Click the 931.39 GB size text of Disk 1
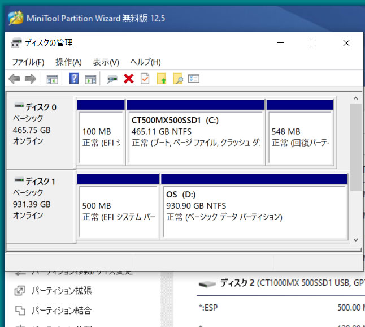Screen dimensions: 365x327 pyautogui.click(x=32, y=204)
